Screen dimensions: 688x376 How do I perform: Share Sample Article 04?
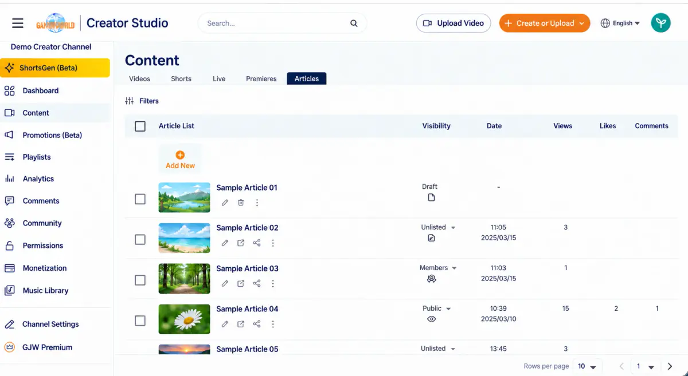pyautogui.click(x=257, y=324)
